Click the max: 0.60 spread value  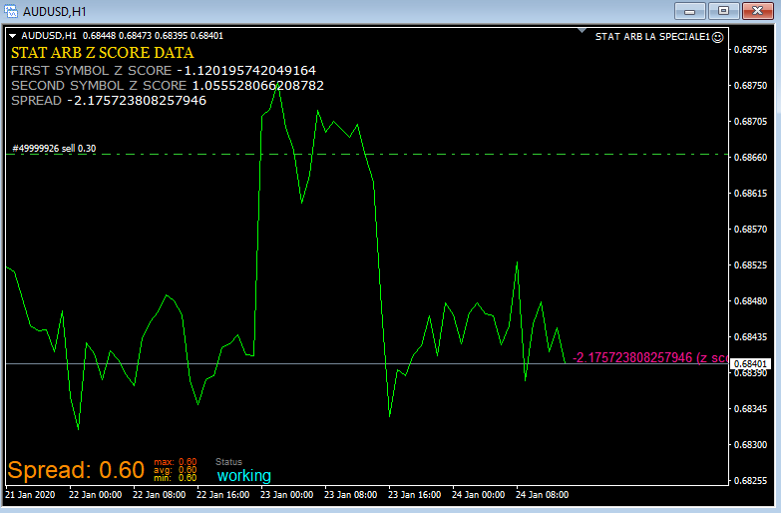176,462
